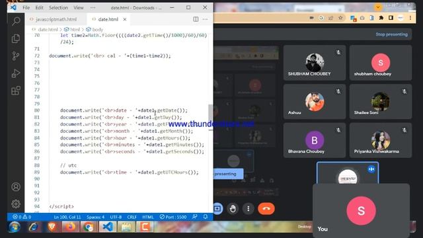This screenshot has width=423, height=238.
Task: Open the editor More Actions menu
Action: (205, 19)
